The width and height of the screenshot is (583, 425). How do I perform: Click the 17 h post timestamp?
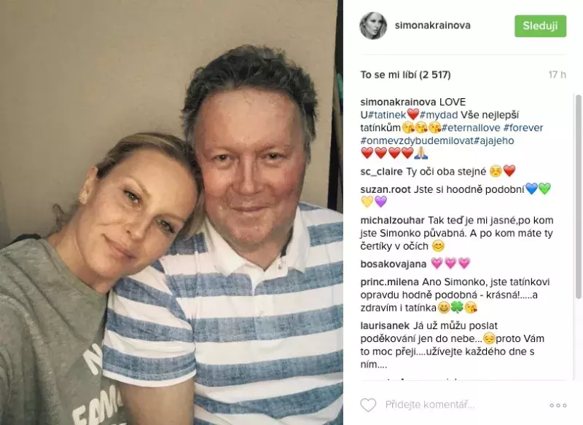[557, 75]
